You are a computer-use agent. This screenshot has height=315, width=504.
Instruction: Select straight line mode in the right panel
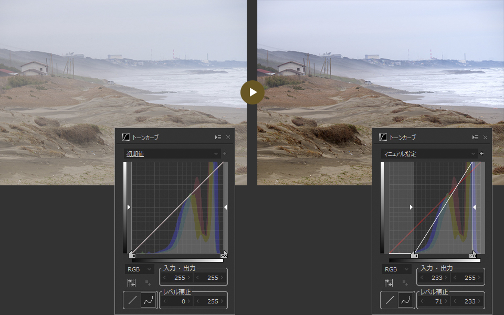pyautogui.click(x=390, y=301)
